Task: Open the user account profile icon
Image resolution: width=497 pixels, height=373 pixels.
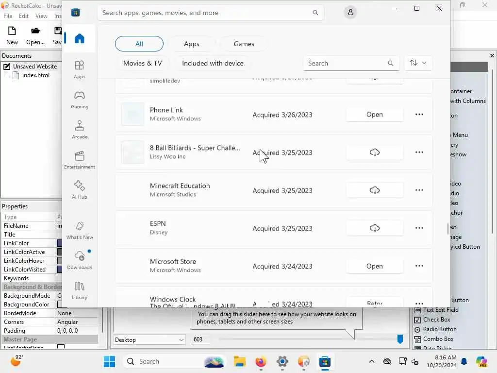Action: pyautogui.click(x=350, y=12)
